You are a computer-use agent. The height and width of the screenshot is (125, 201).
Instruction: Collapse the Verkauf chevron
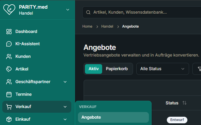[x=65, y=107]
